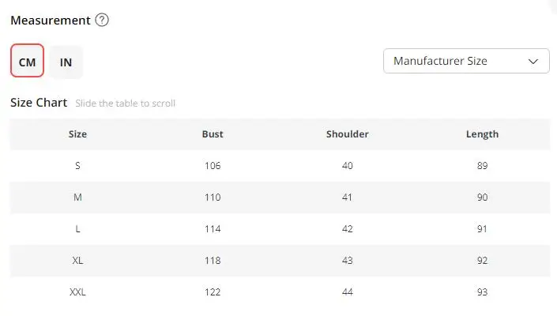Click the Length column header
The image size is (557, 316).
482,134
